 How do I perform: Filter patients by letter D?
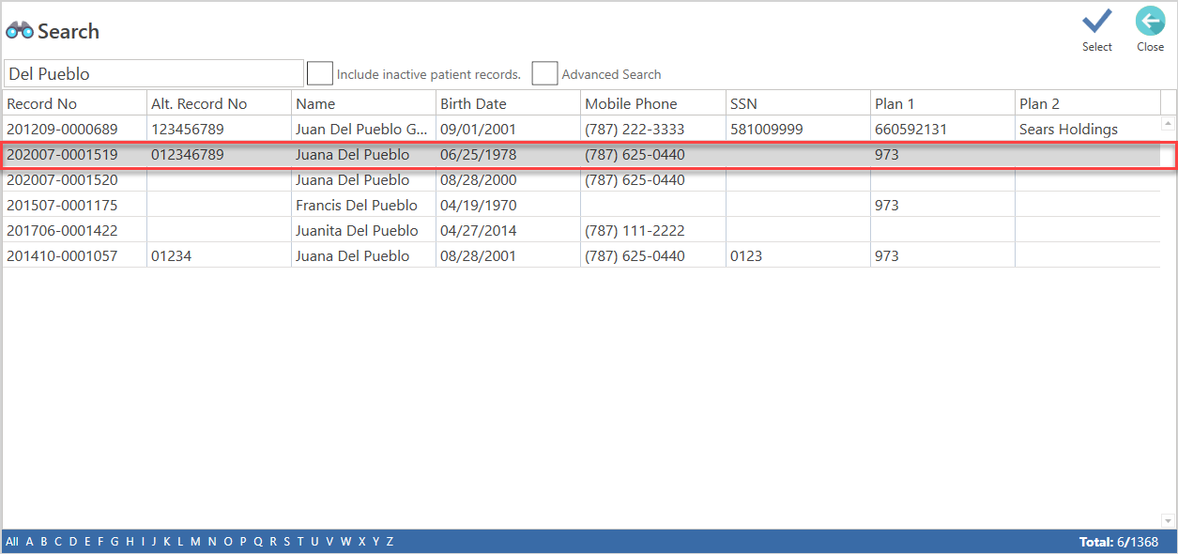pos(73,542)
